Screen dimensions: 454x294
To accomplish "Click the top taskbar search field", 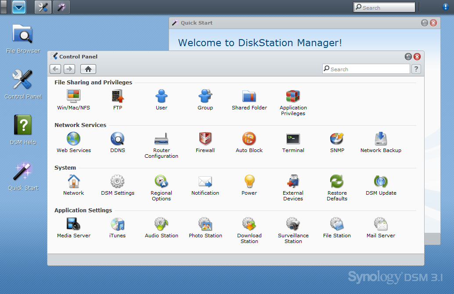I will click(x=384, y=7).
